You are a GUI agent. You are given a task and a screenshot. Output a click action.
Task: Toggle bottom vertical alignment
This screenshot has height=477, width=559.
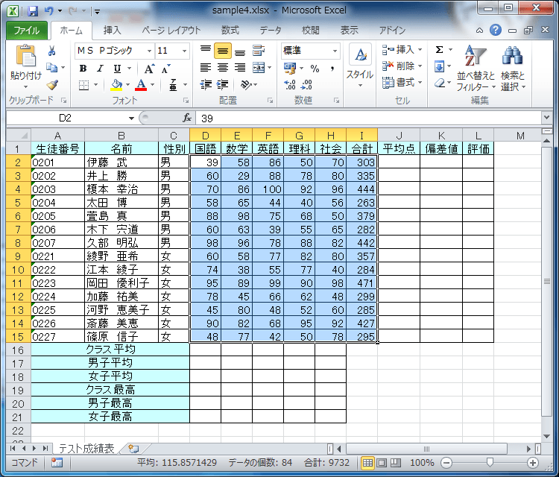click(240, 51)
